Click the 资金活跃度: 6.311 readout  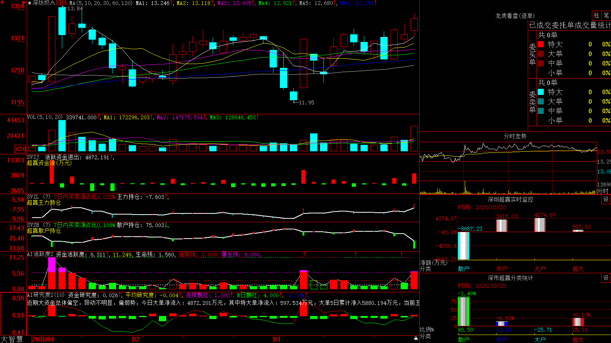(81, 254)
